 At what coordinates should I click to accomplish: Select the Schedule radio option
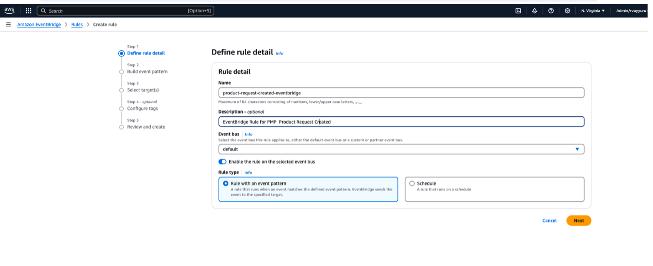pyautogui.click(x=412, y=183)
